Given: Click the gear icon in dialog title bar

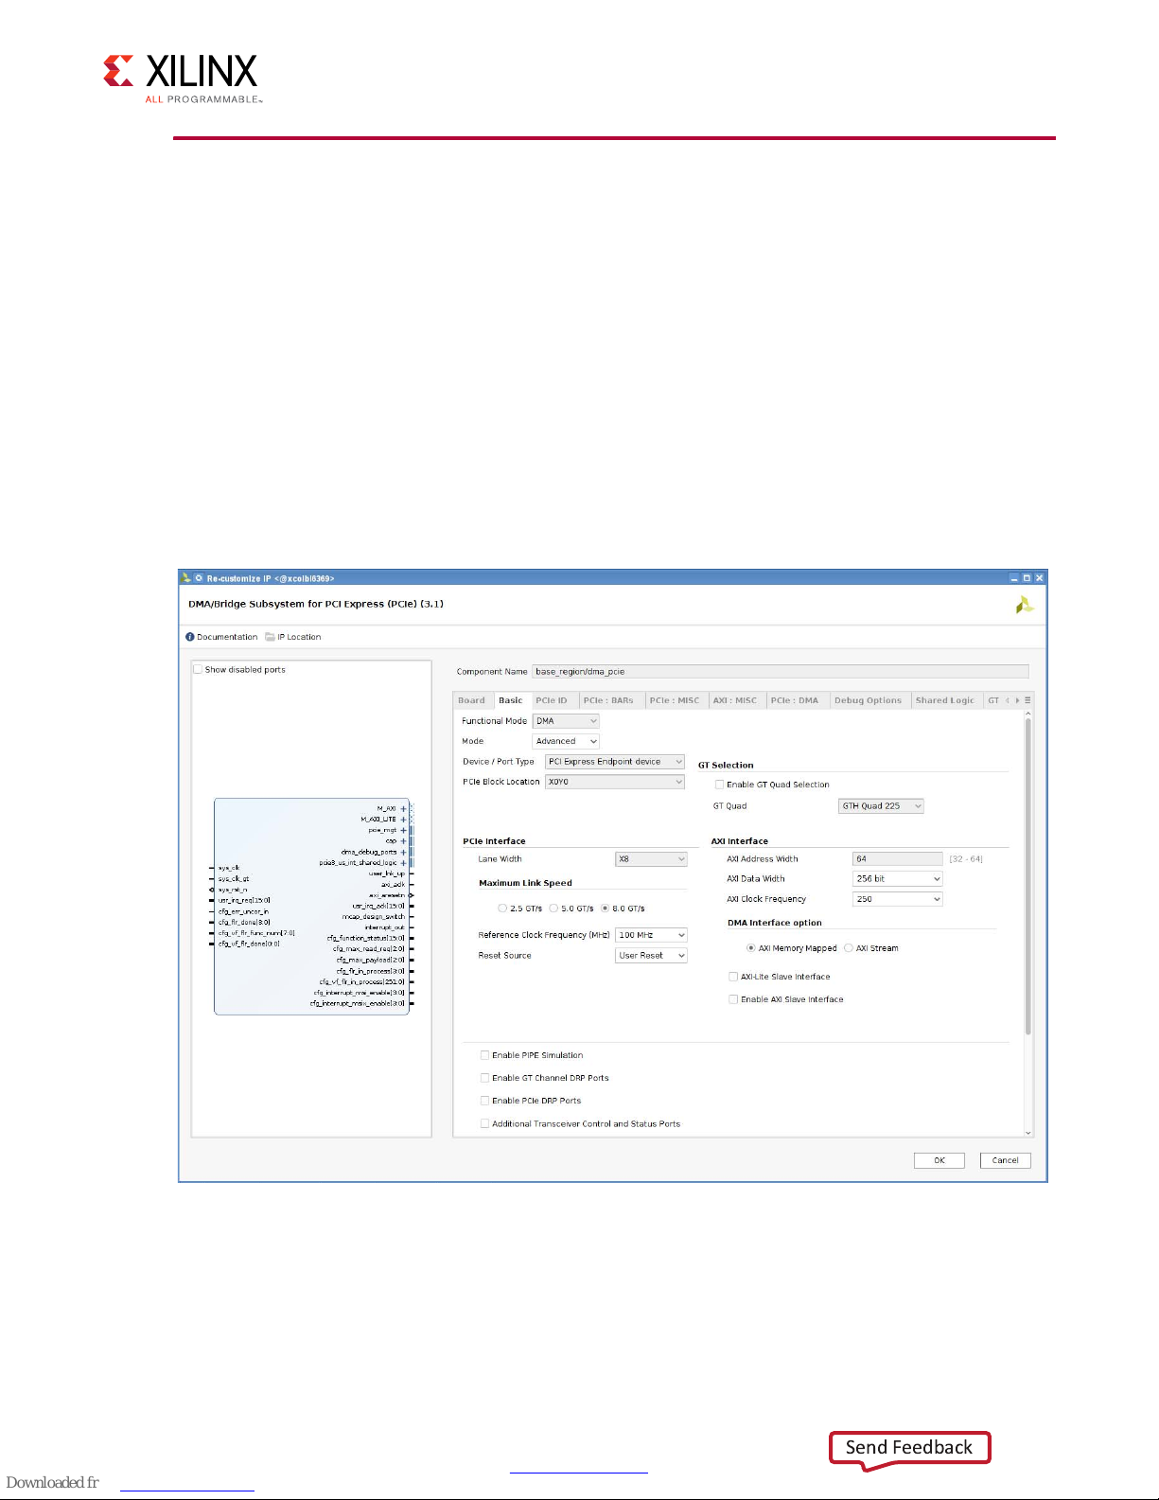Looking at the screenshot, I should 199,577.
